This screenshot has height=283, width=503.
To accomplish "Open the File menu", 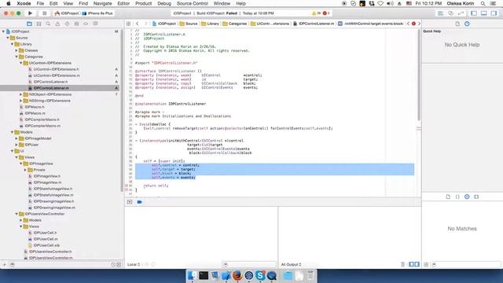I will 40,3.
